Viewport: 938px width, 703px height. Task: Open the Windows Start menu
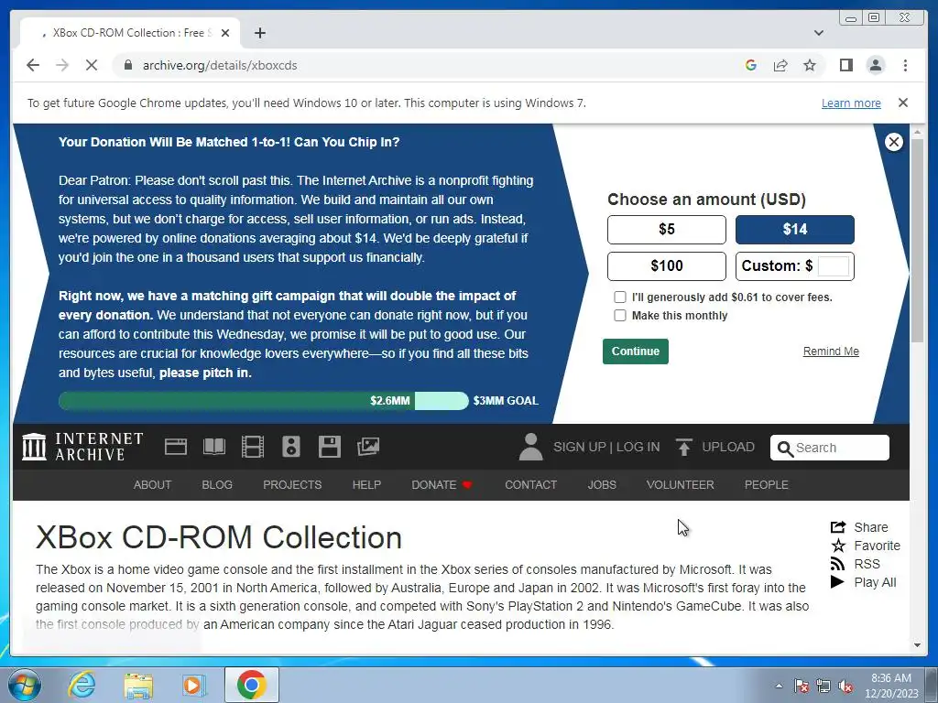click(24, 685)
